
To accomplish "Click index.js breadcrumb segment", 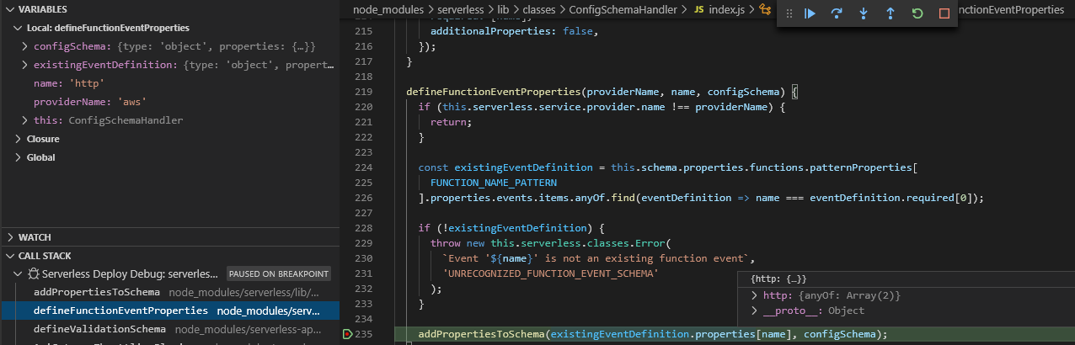I will (x=729, y=9).
